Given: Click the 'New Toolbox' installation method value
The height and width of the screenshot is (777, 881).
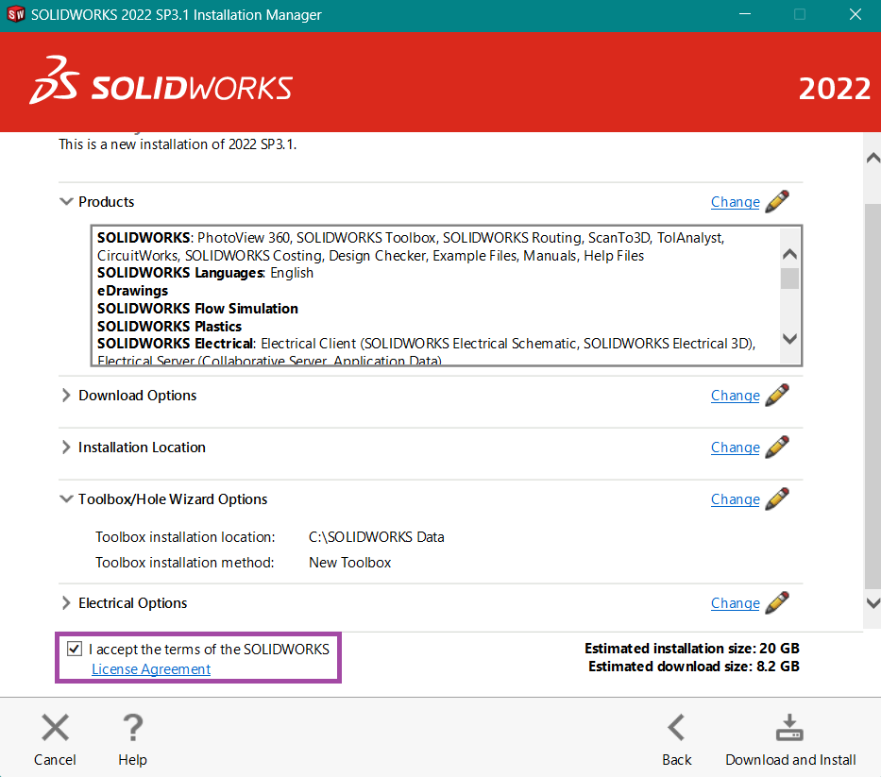Looking at the screenshot, I should 350,563.
